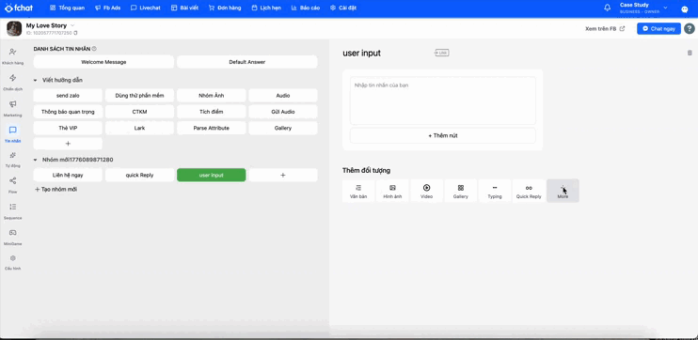The width and height of the screenshot is (698, 340).
Task: Go to Tổng quan menu
Action: [x=67, y=8]
